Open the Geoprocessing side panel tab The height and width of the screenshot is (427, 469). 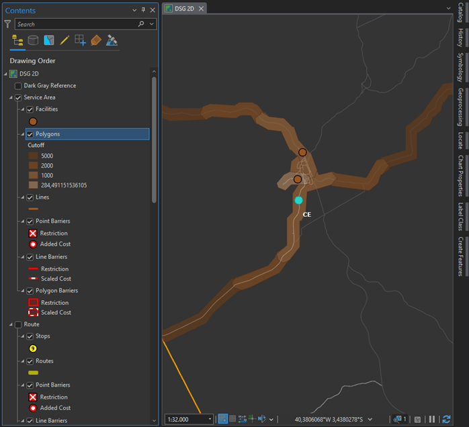[460, 107]
